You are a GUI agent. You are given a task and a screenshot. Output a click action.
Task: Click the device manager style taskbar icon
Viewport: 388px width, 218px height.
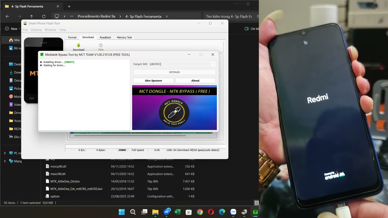coord(244,212)
